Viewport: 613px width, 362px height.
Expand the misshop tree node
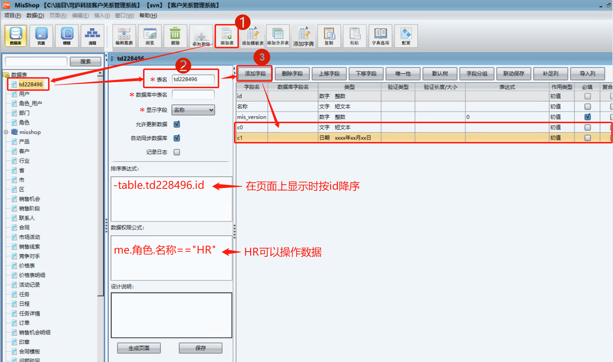click(6, 132)
